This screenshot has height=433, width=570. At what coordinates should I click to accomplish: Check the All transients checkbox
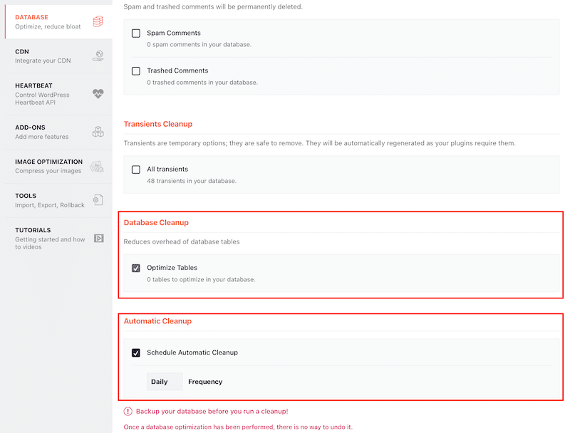coord(136,169)
